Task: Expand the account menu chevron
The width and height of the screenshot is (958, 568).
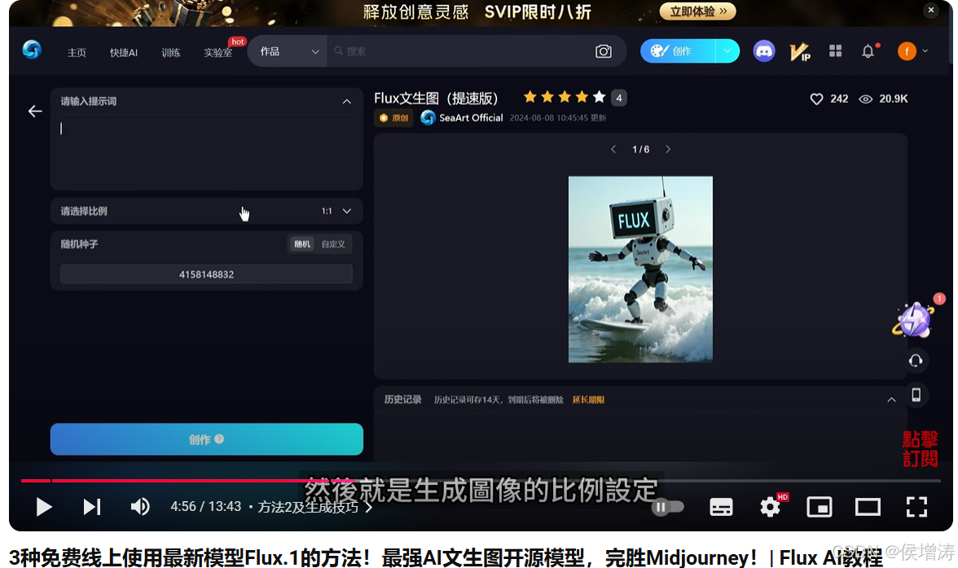Action: click(925, 51)
